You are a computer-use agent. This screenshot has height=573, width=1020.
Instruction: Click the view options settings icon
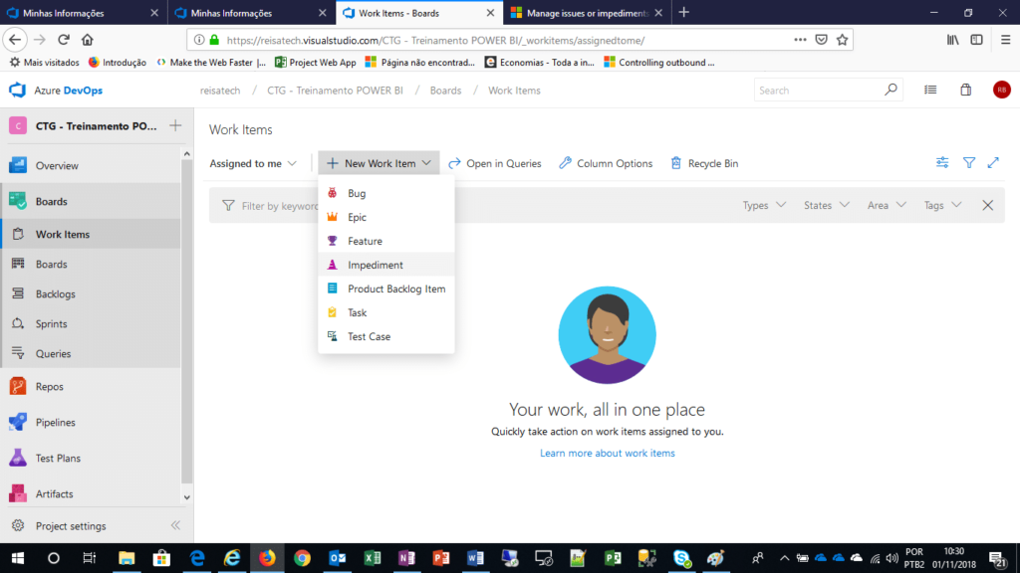point(942,163)
